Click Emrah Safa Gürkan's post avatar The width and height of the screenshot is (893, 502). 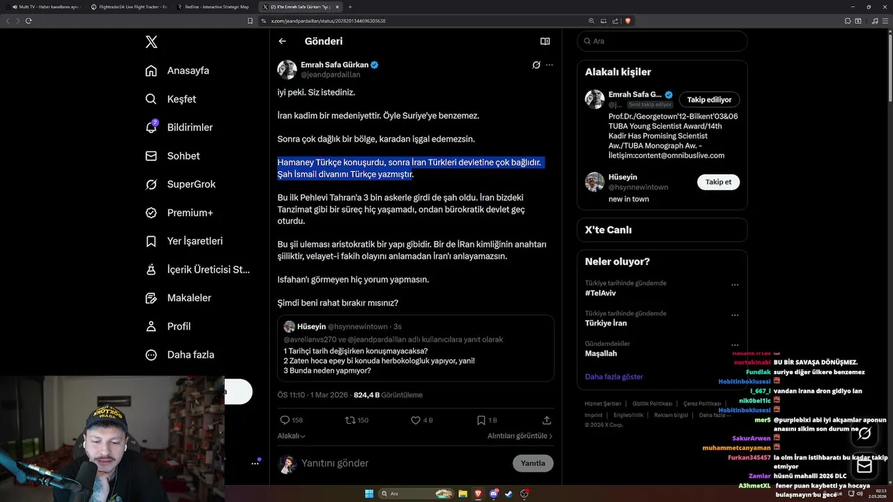pyautogui.click(x=287, y=70)
